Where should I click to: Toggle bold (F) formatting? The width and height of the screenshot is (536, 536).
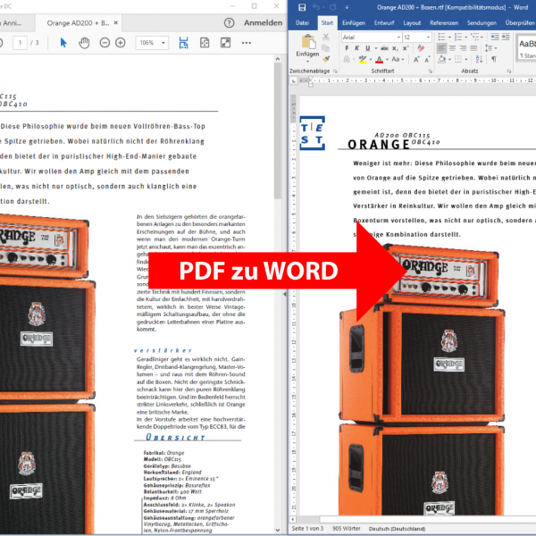pos(347,48)
